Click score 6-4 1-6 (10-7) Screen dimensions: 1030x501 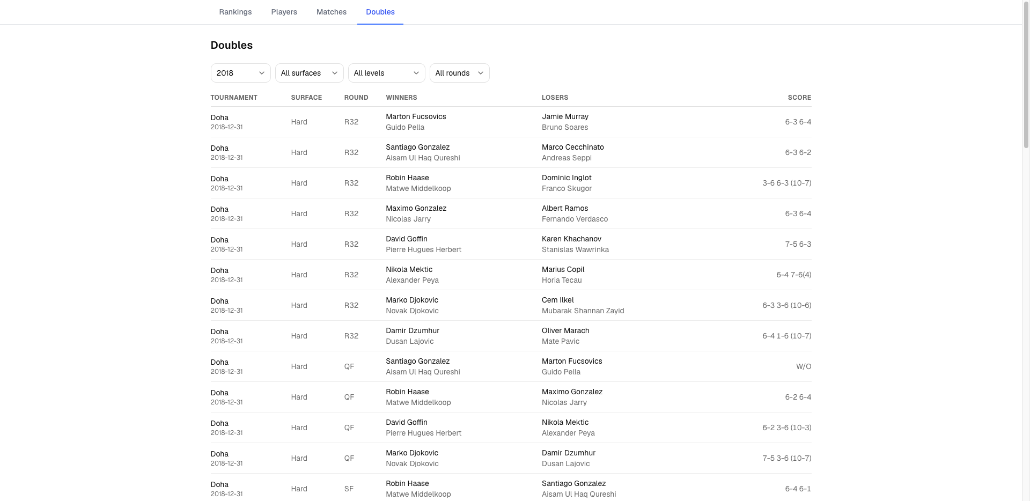click(x=787, y=336)
